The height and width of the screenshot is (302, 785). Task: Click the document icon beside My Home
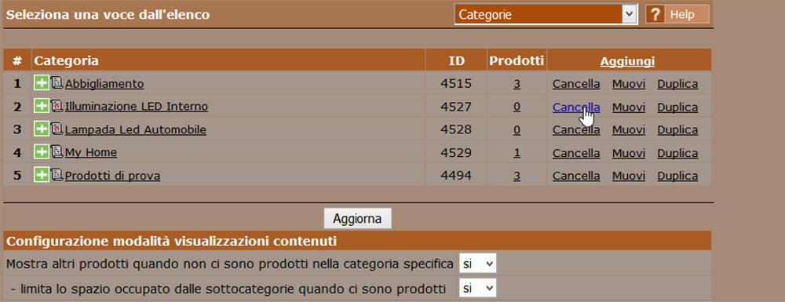[57, 152]
